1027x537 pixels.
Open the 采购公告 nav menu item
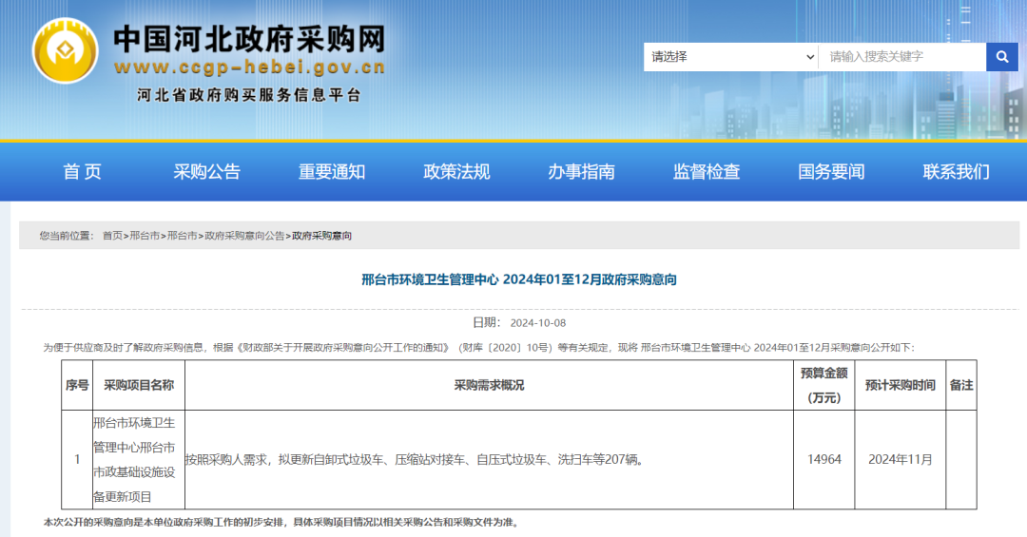[x=207, y=172]
